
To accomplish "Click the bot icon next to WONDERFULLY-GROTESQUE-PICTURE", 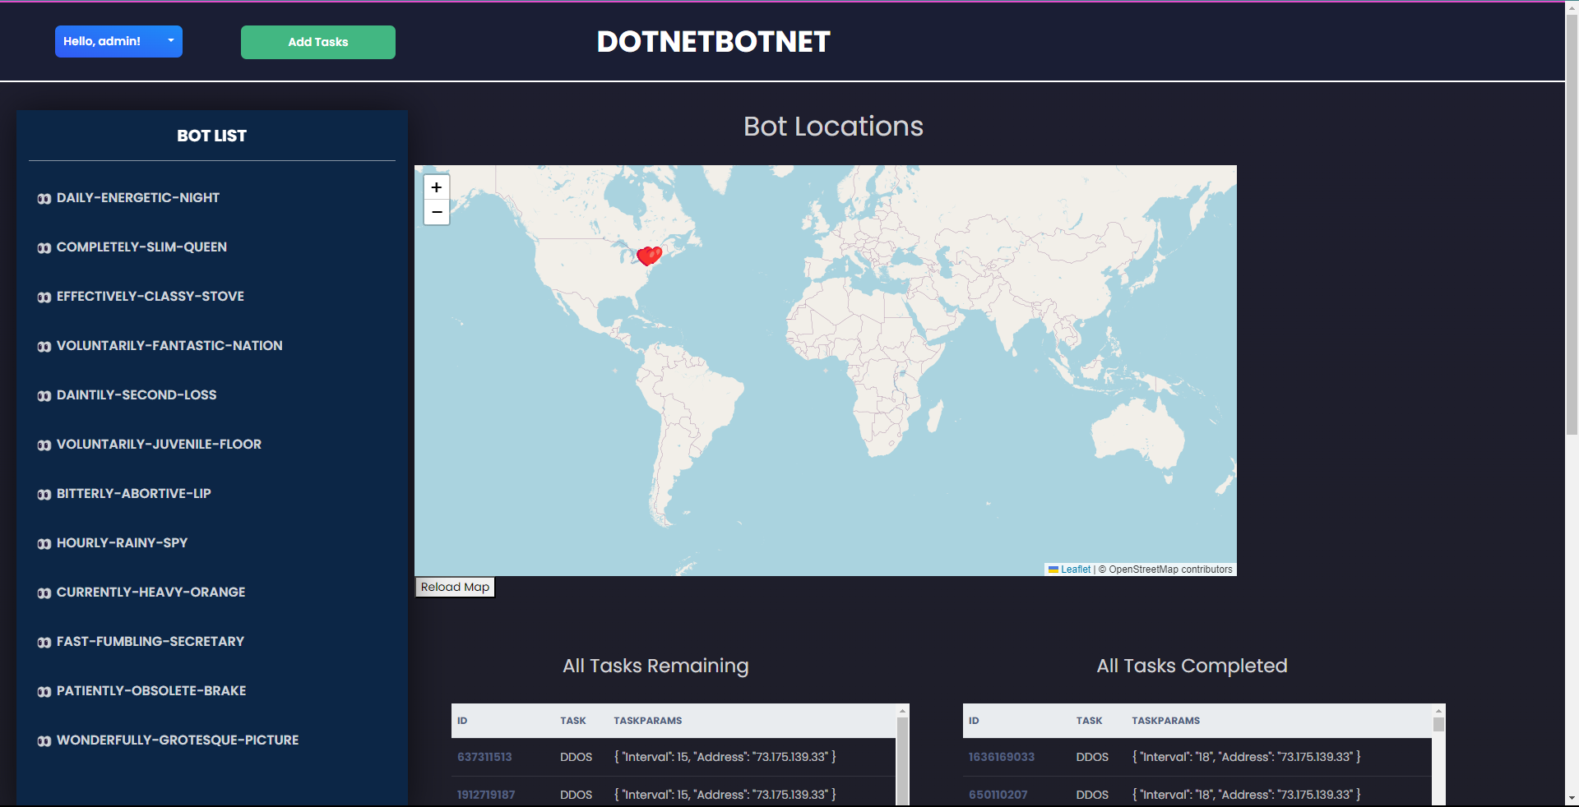I will tap(44, 741).
